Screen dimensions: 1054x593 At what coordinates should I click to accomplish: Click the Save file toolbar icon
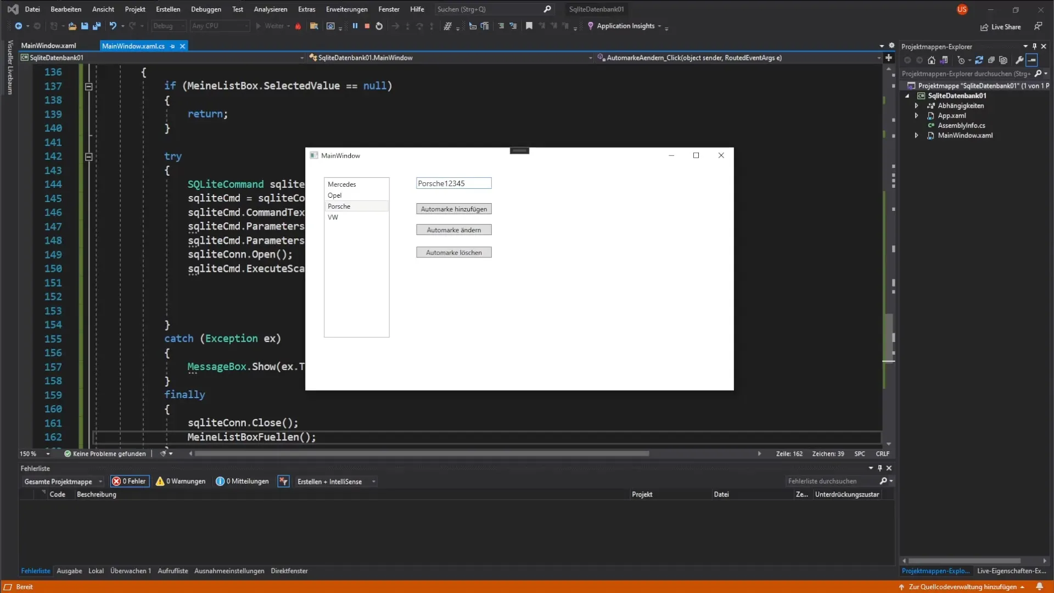85,26
